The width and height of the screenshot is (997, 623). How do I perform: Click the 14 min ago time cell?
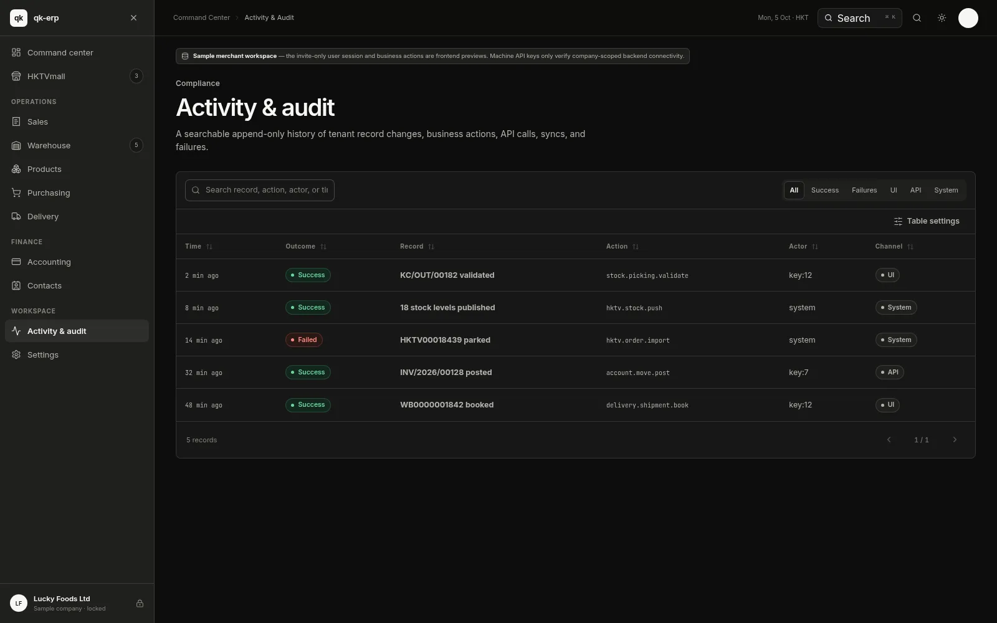click(x=204, y=340)
